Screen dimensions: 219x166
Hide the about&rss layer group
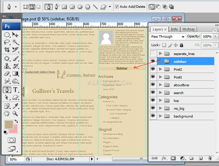pos(153,84)
